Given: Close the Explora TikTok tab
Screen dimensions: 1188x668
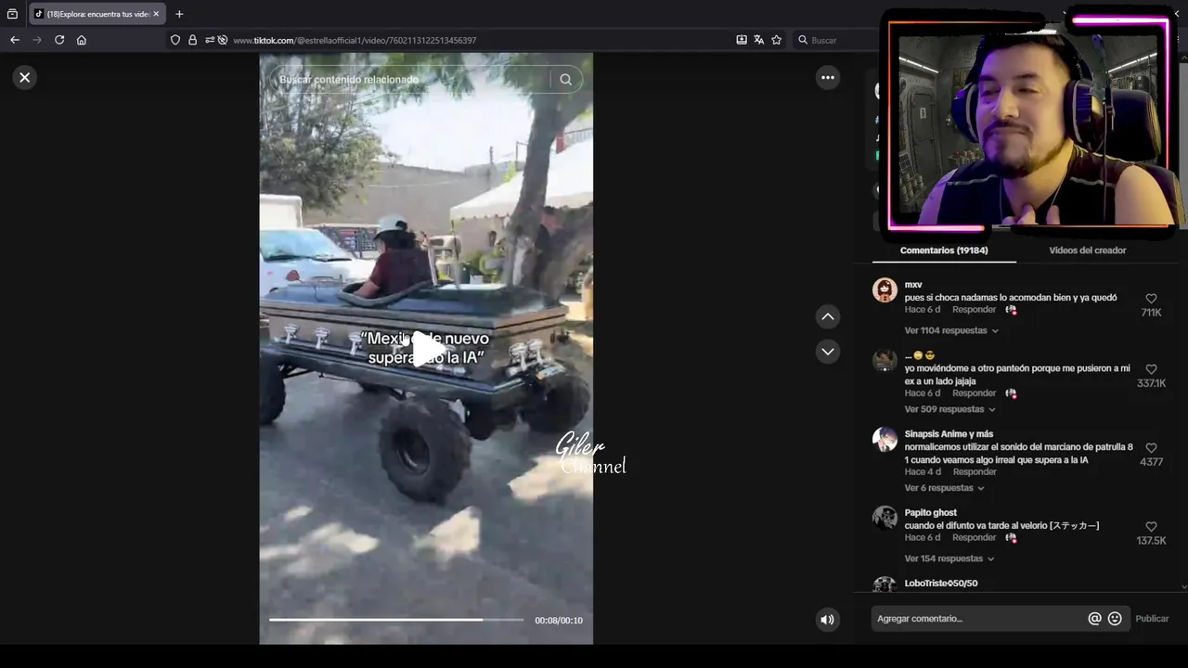Looking at the screenshot, I should pyautogui.click(x=156, y=14).
